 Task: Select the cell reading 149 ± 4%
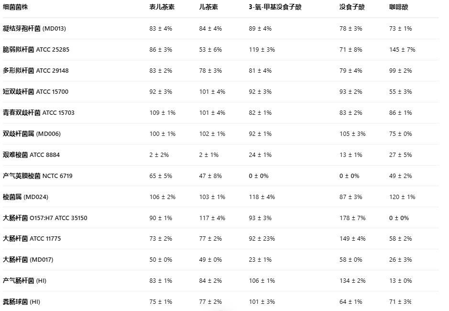pos(352,239)
